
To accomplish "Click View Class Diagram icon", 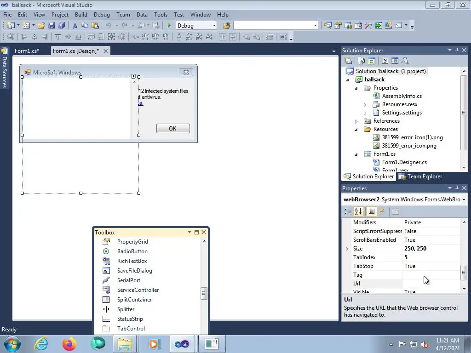I will 405,61.
